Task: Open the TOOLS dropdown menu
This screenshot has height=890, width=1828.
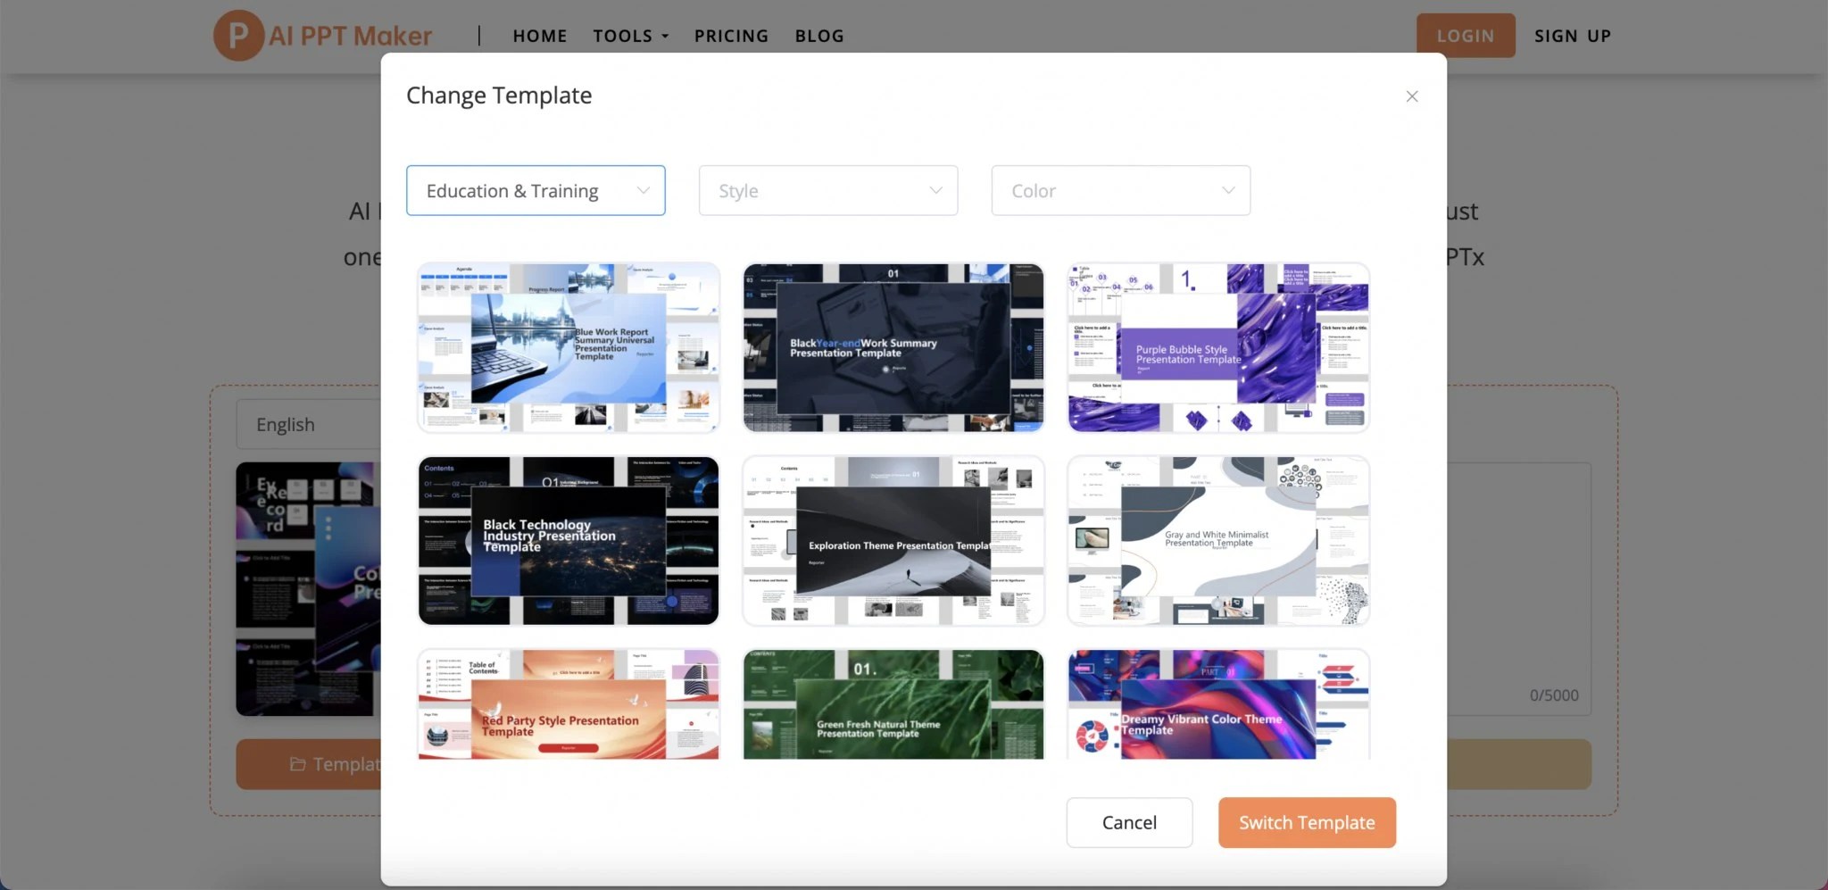Action: tap(629, 36)
